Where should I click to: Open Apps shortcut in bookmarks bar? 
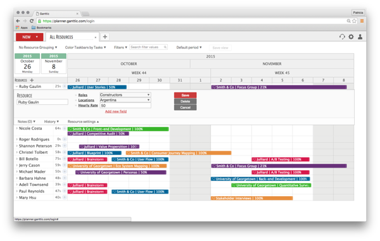click(22, 28)
